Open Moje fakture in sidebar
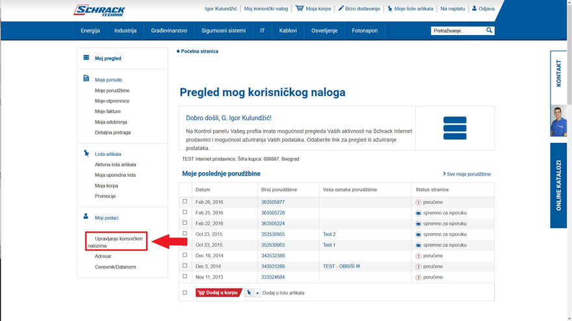572x321 pixels. click(108, 111)
